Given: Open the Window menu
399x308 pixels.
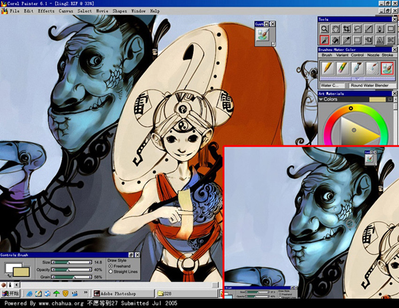Looking at the screenshot, I should tap(138, 11).
